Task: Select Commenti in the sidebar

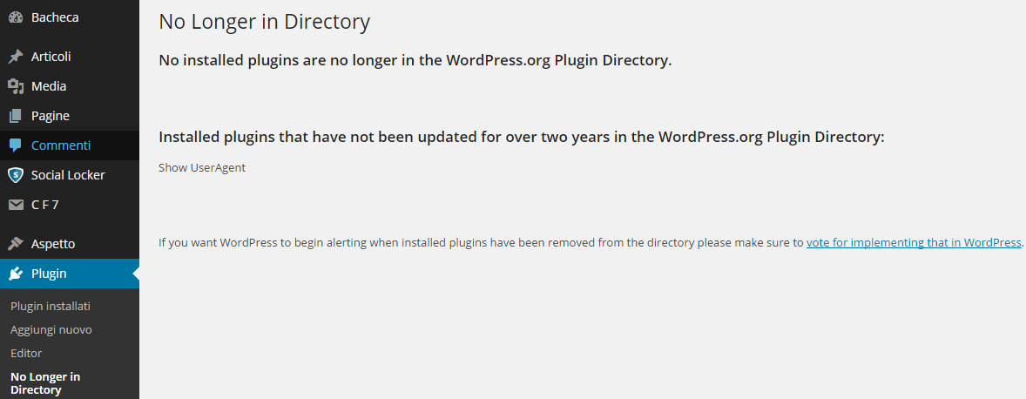Action: point(61,145)
